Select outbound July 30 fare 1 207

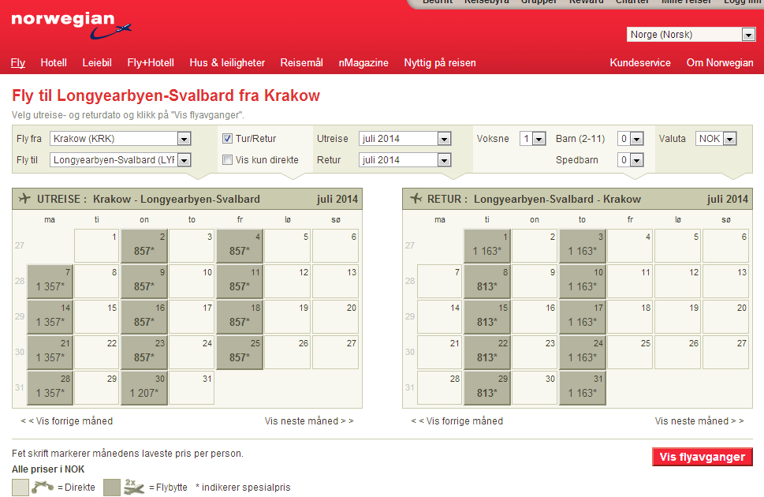(x=144, y=388)
